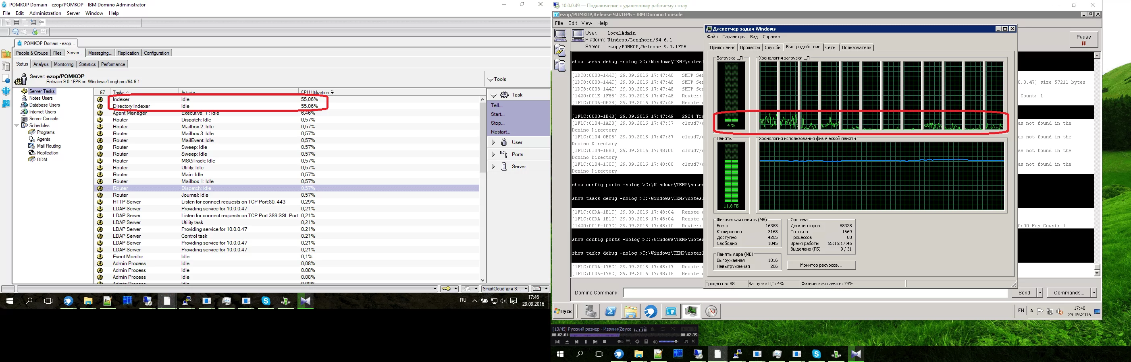Click the Монитор ресурсов button
Viewport: 1131px width, 362px height.
821,265
